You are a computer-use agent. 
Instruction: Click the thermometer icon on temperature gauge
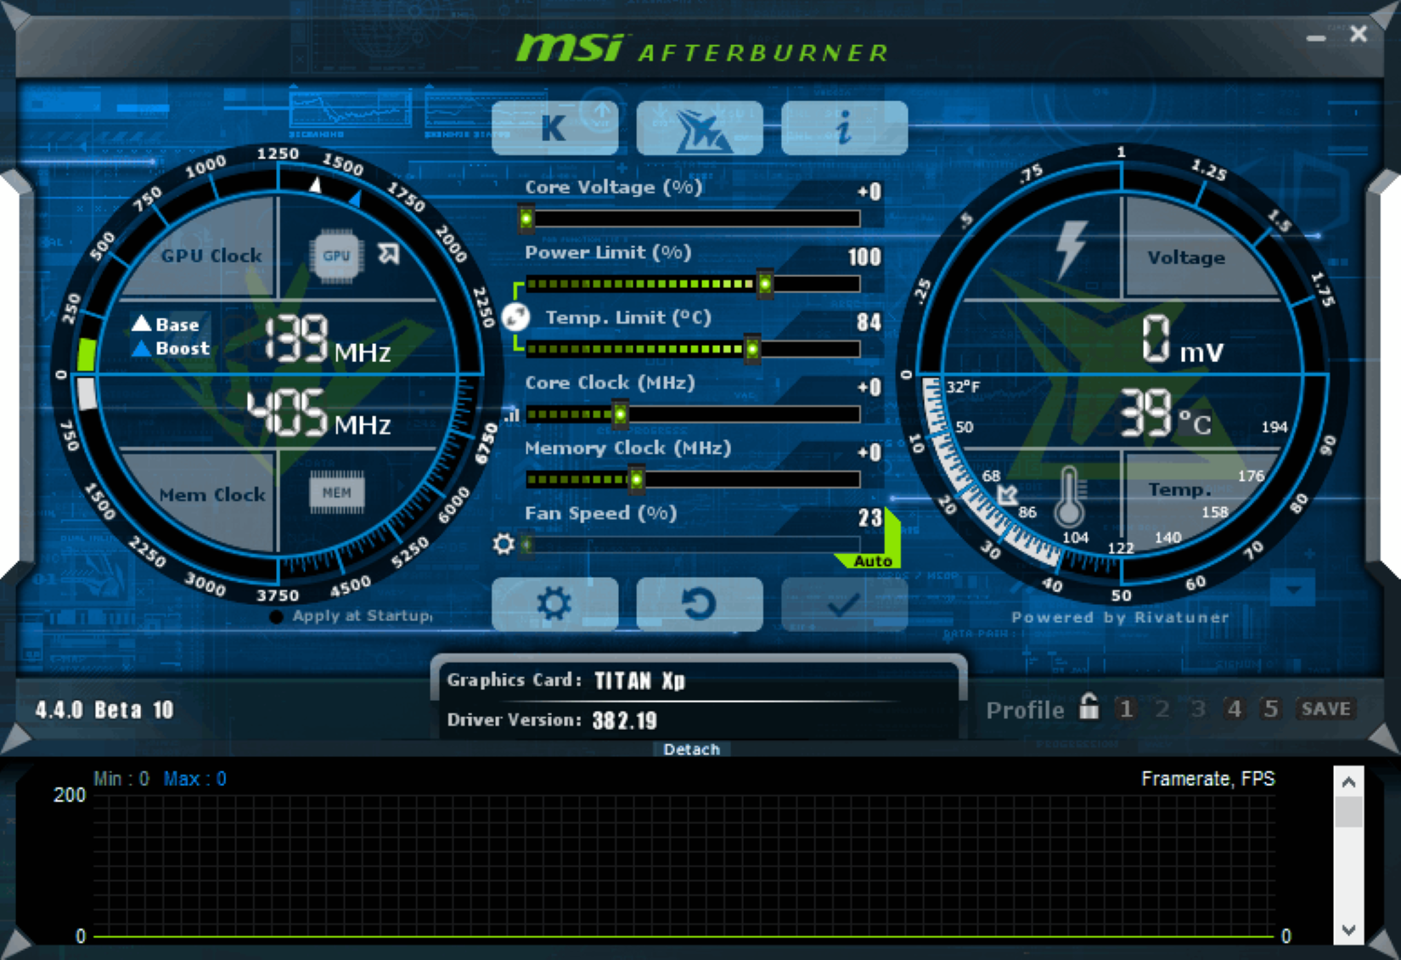pyautogui.click(x=1069, y=496)
